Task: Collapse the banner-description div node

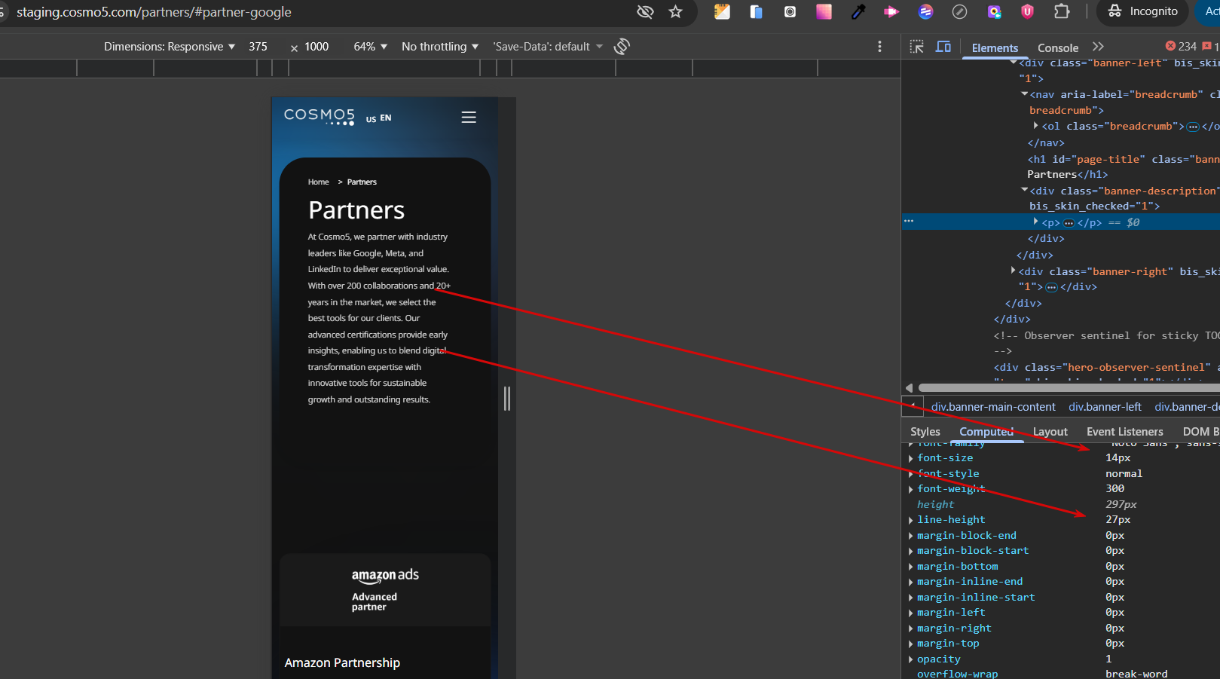Action: 1025,191
